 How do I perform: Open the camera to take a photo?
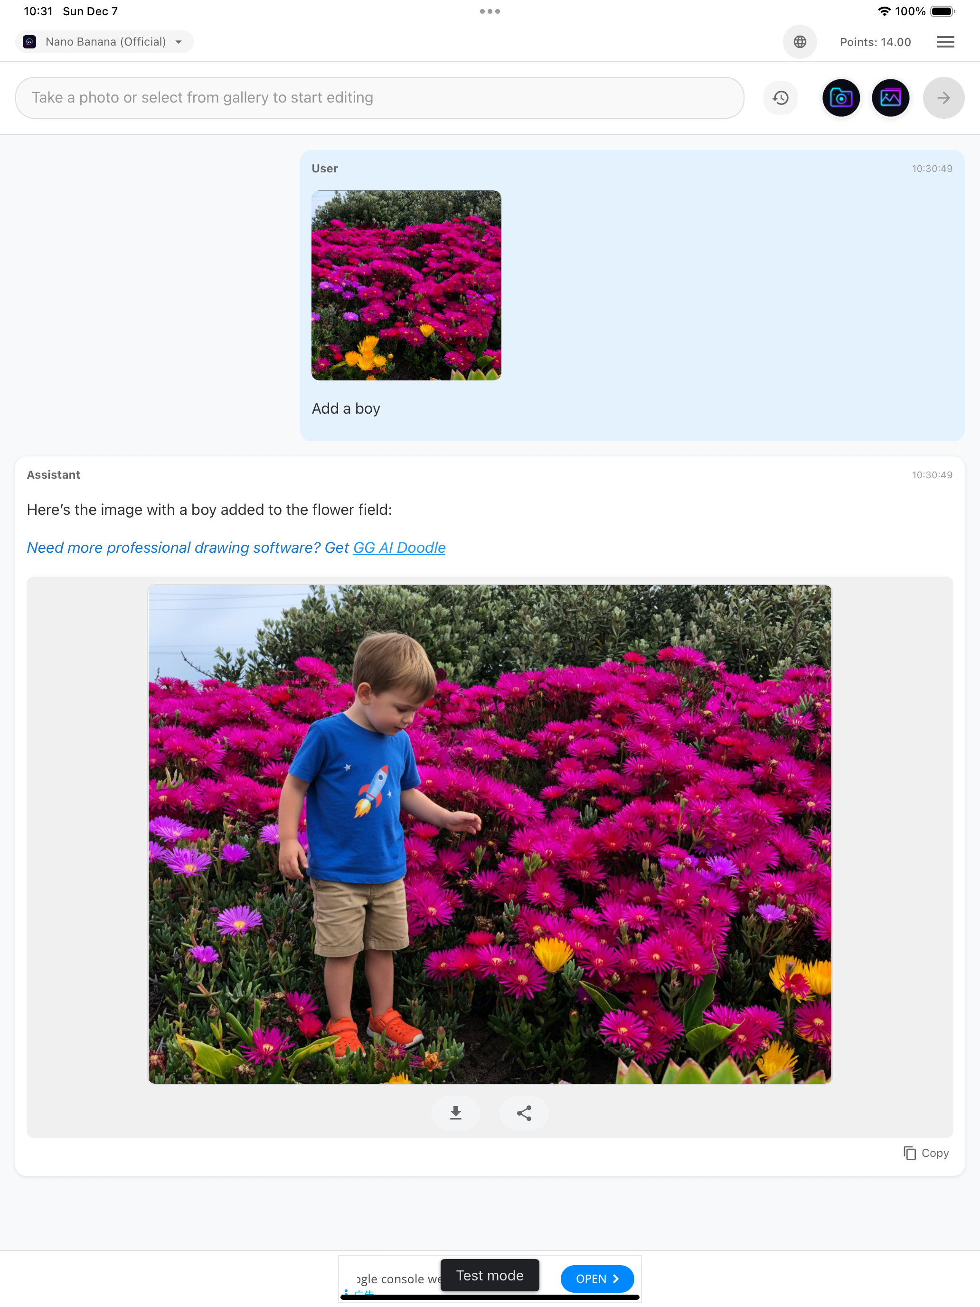click(841, 97)
